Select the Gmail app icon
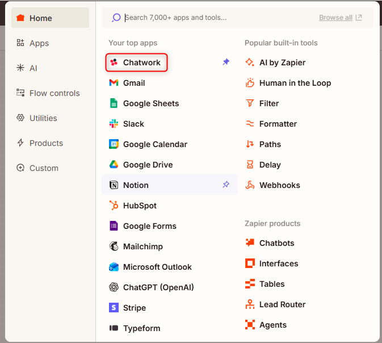 point(114,83)
